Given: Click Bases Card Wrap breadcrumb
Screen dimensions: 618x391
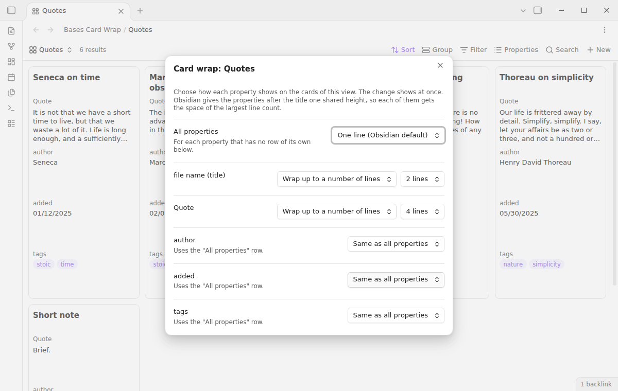Looking at the screenshot, I should click(92, 30).
